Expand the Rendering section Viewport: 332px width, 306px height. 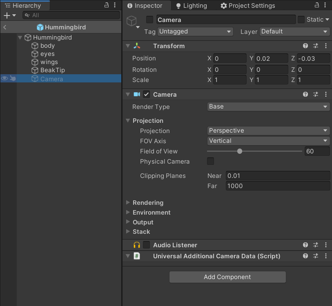(128, 202)
